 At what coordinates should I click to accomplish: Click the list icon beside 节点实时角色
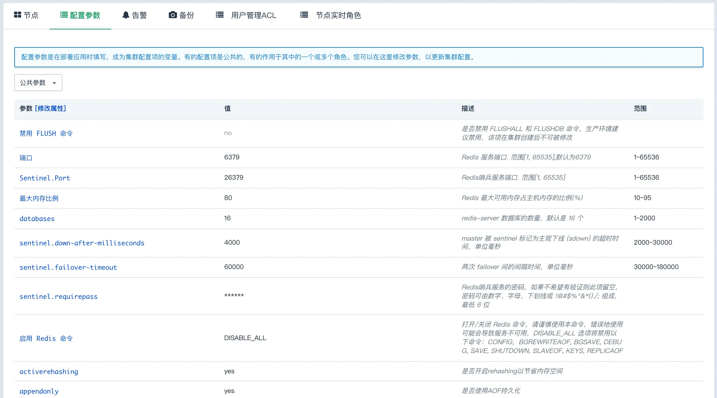(x=304, y=14)
